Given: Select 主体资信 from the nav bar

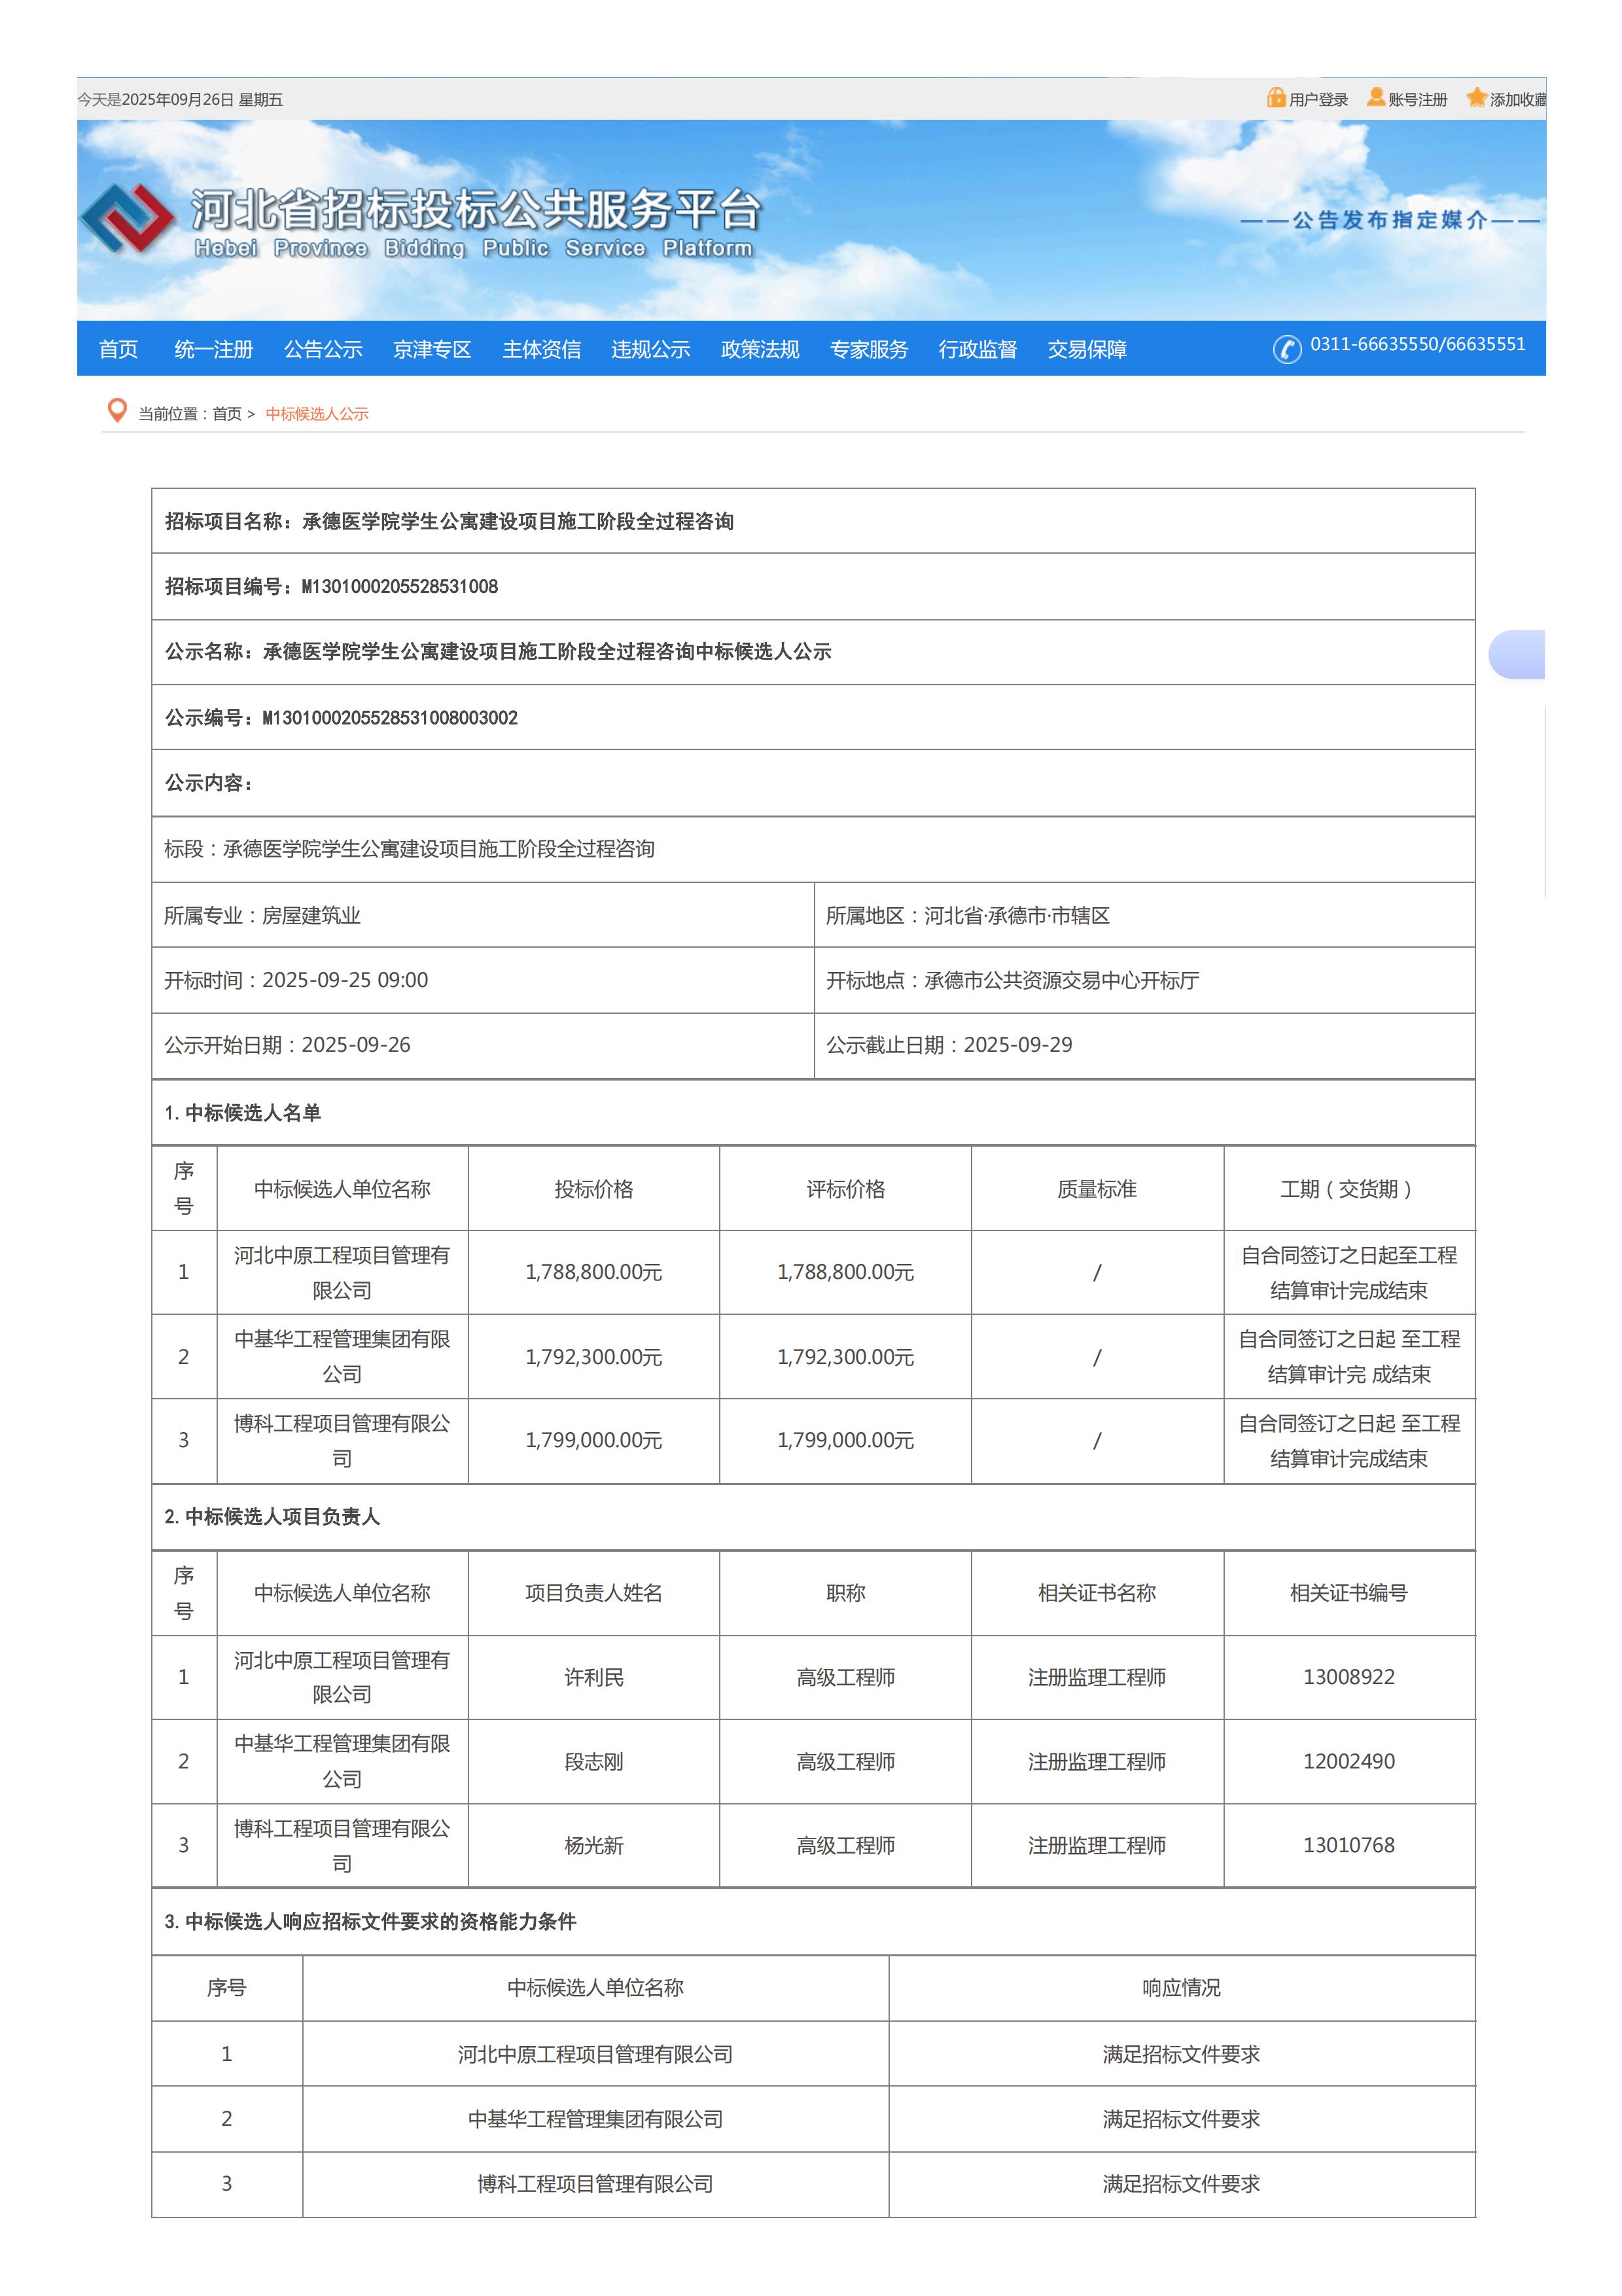Looking at the screenshot, I should click(540, 349).
